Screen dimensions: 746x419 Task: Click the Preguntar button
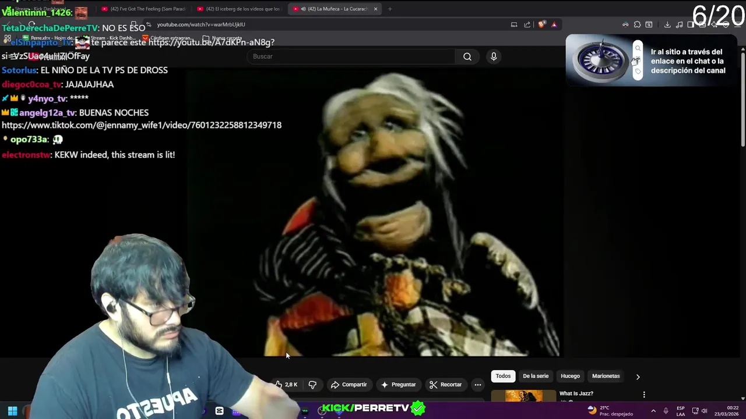[x=399, y=385]
